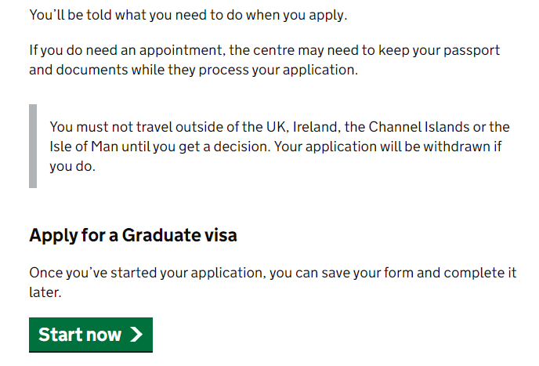Viewport: 539px width, 366px height.
Task: Click the word 'visa' in the heading
Action: 219,234
